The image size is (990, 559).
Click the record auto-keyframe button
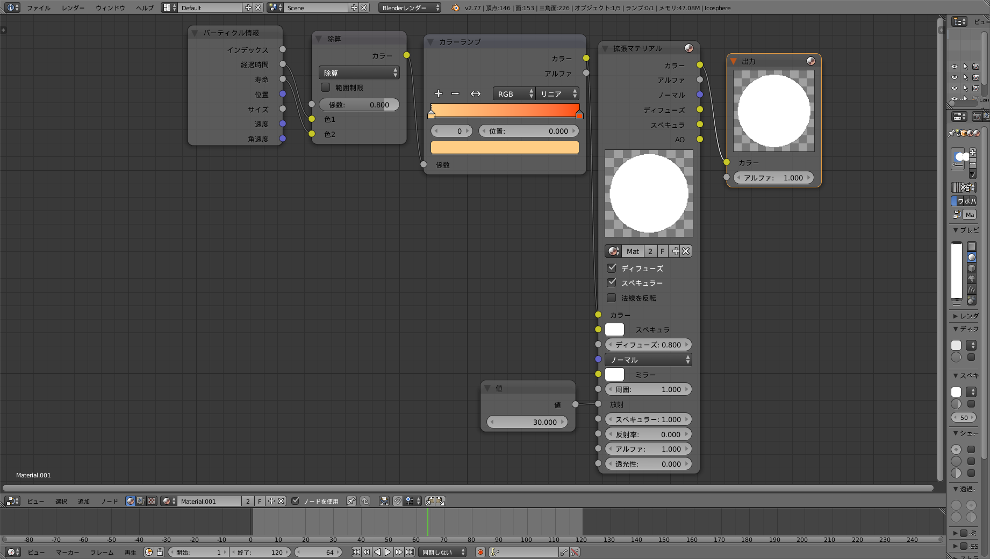pyautogui.click(x=480, y=552)
